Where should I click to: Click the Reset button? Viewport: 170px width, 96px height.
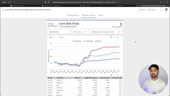pyautogui.click(x=142, y=10)
